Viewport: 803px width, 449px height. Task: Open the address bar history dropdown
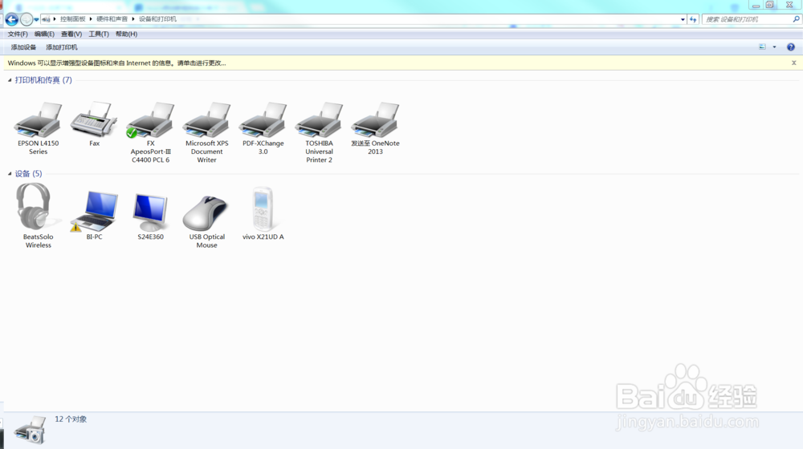683,19
